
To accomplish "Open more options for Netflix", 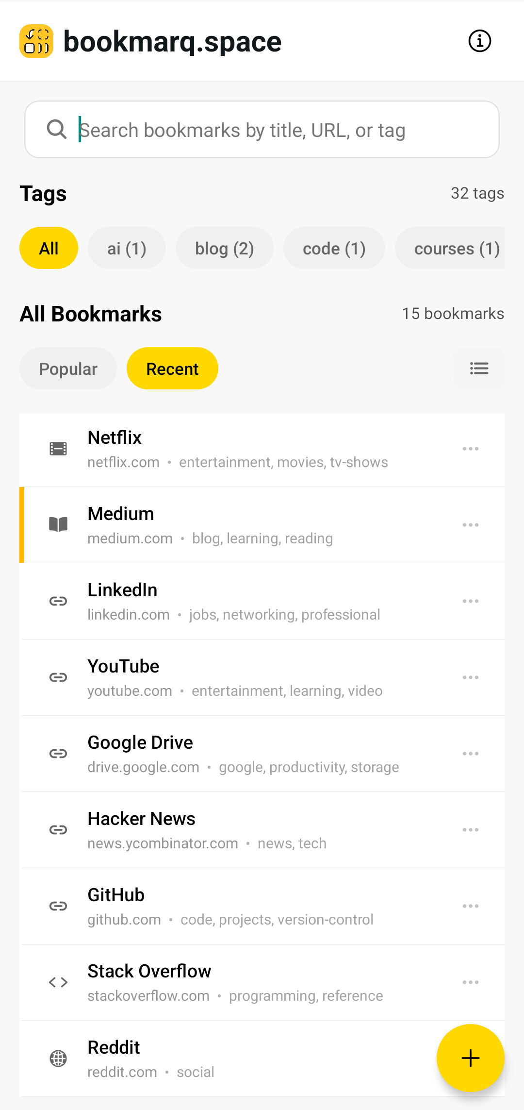I will coord(471,449).
